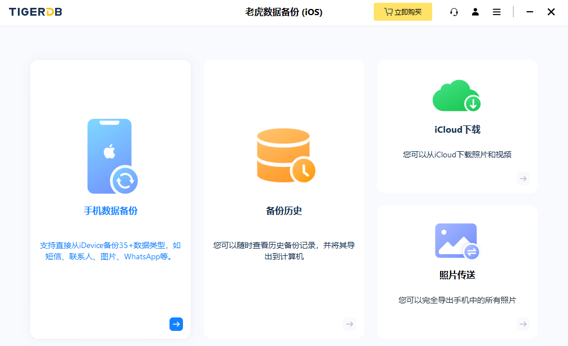
Task: Click the iPhone backup sync icon
Action: (113, 156)
